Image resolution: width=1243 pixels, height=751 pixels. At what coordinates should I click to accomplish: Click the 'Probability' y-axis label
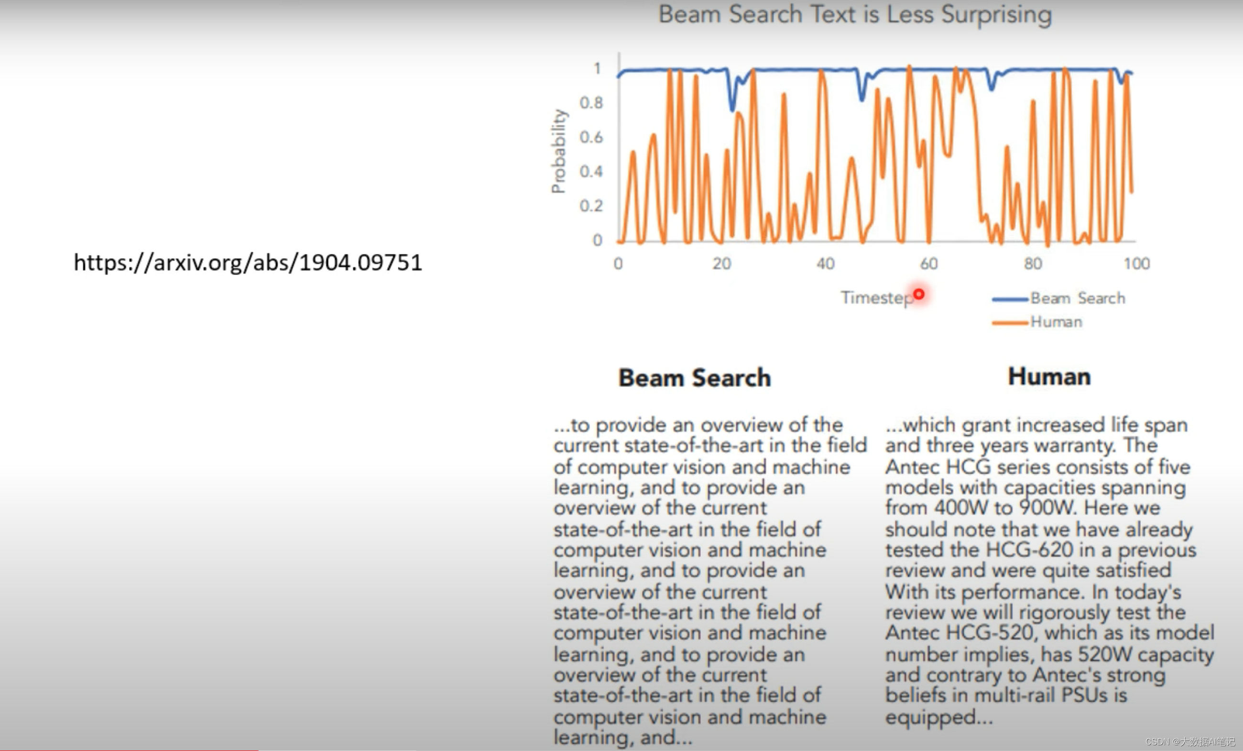coord(558,151)
